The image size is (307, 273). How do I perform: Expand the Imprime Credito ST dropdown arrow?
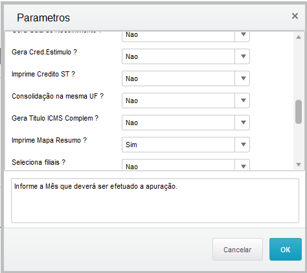[243, 78]
